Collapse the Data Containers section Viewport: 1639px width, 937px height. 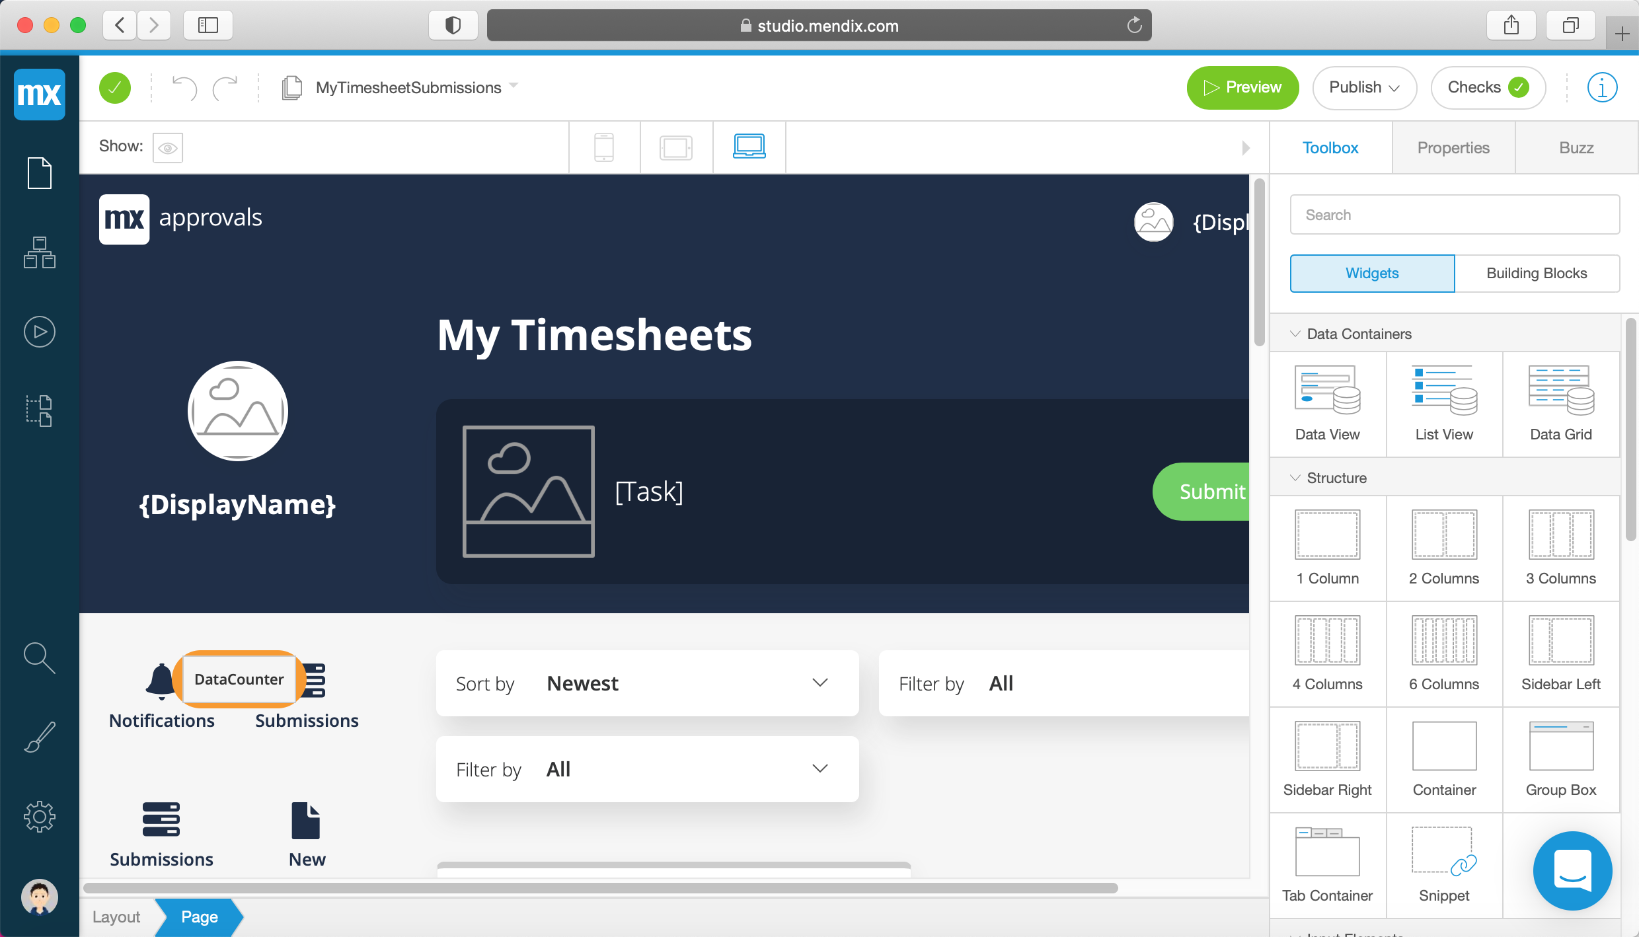click(1295, 334)
